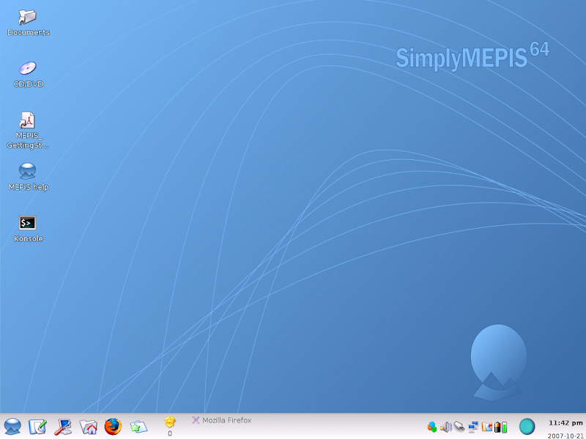
Task: Open the Home folder from the panel
Action: point(88,426)
